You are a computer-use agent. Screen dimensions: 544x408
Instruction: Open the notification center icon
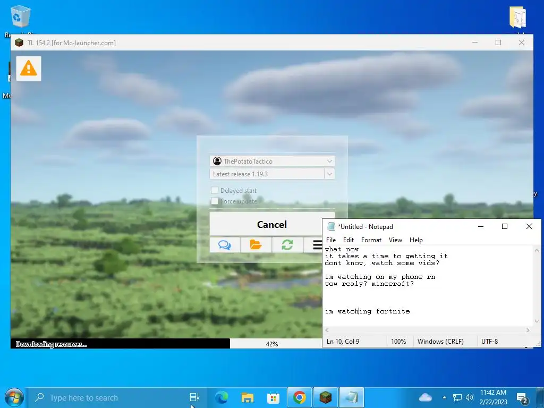click(x=522, y=398)
